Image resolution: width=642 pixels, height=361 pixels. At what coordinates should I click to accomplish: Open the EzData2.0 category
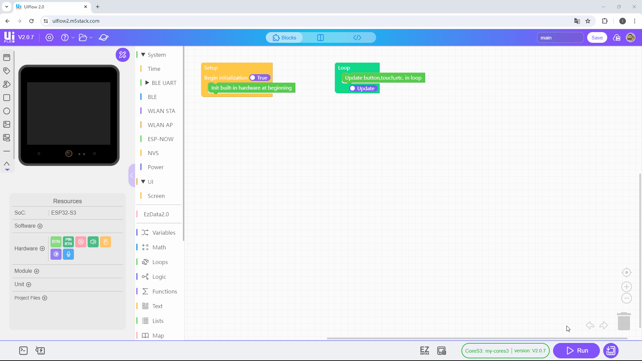point(156,214)
